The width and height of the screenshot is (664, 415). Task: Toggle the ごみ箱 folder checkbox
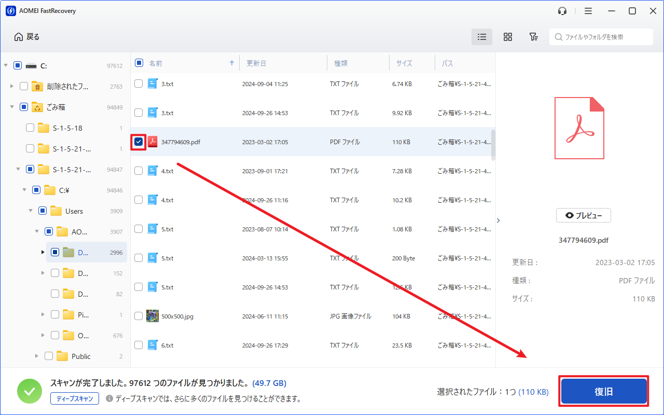point(24,107)
